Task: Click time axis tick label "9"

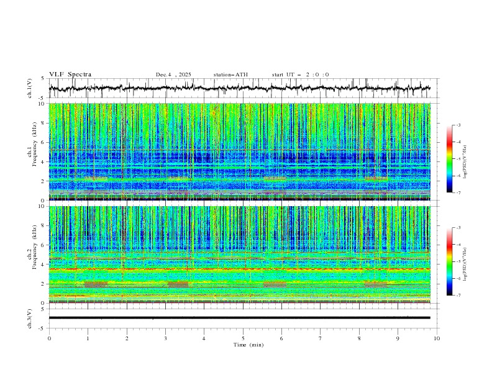Action: tap(398, 338)
